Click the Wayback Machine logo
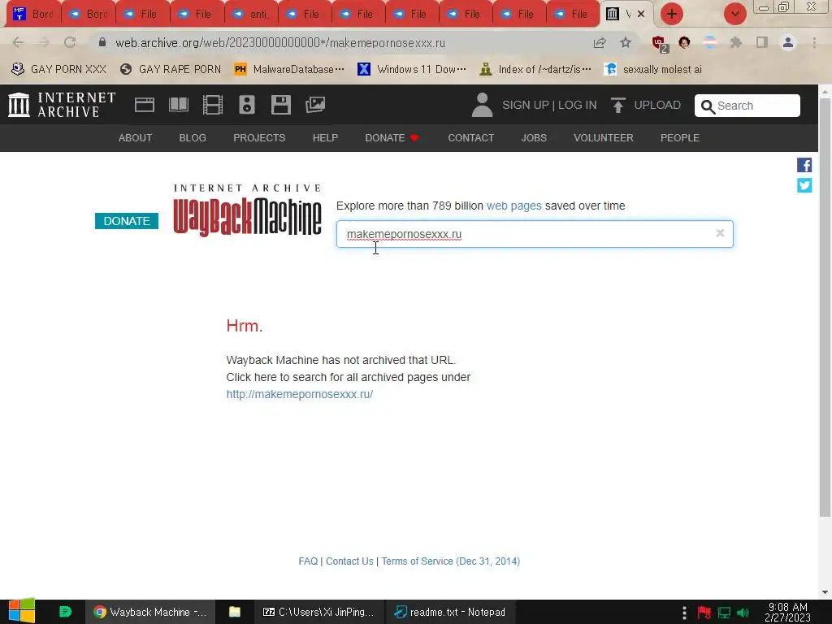The height and width of the screenshot is (624, 832). 247,210
